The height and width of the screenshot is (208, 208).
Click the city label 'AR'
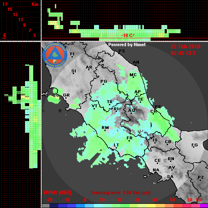[89, 67]
